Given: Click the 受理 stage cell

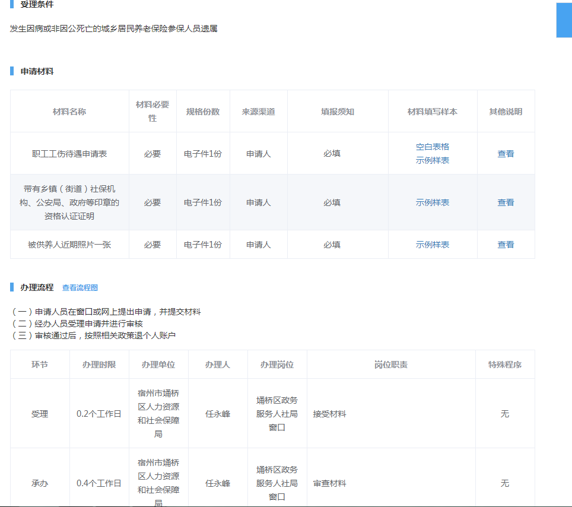Looking at the screenshot, I should (x=40, y=414).
